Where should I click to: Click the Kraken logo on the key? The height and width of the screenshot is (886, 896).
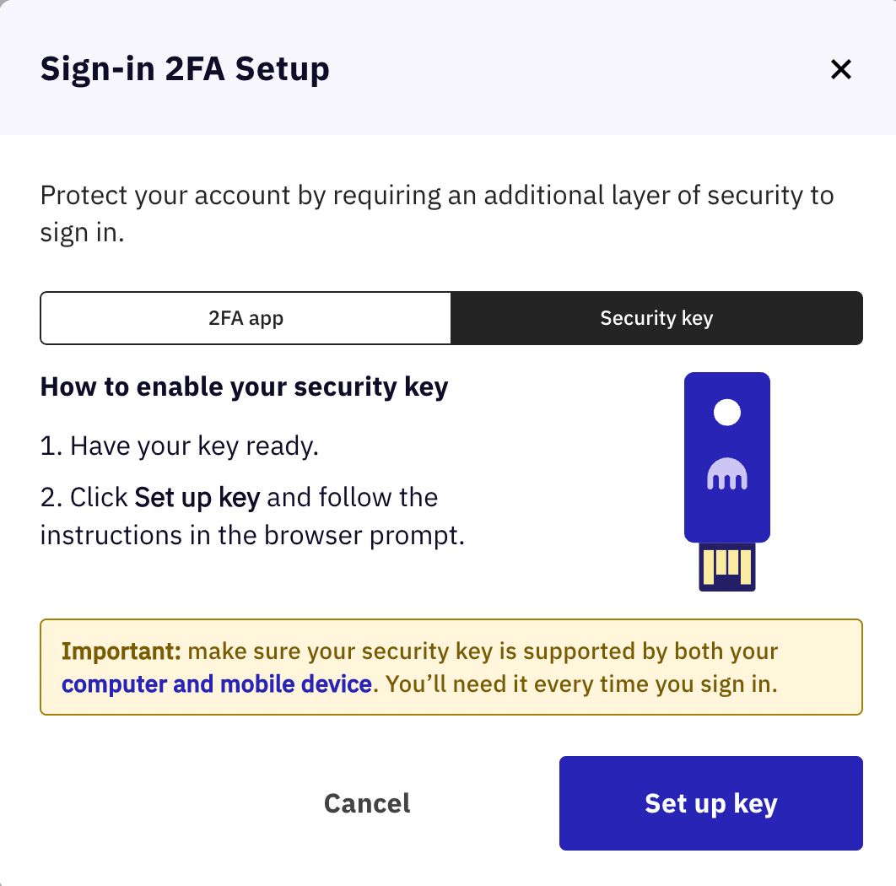pos(726,474)
